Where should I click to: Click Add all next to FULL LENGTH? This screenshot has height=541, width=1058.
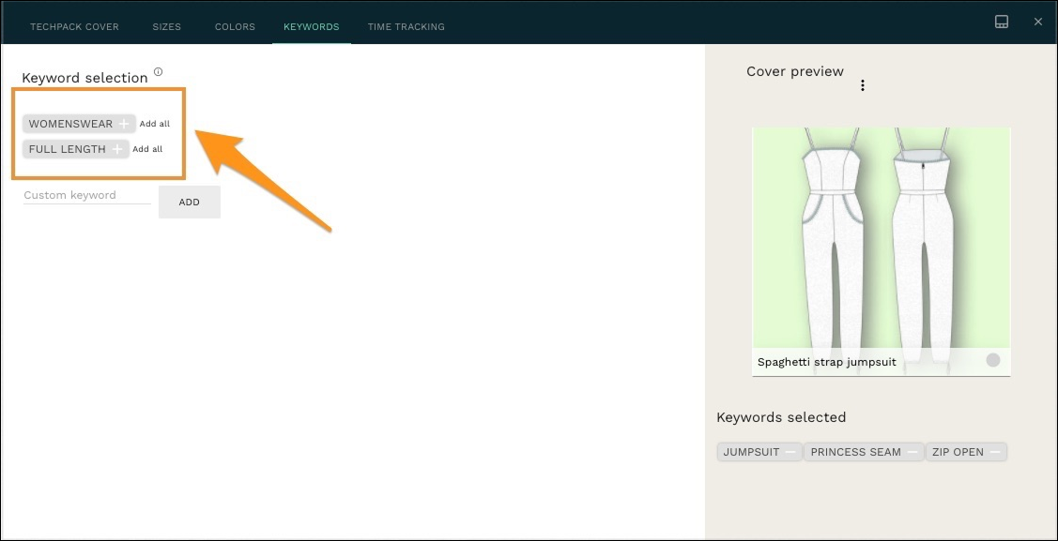[147, 149]
